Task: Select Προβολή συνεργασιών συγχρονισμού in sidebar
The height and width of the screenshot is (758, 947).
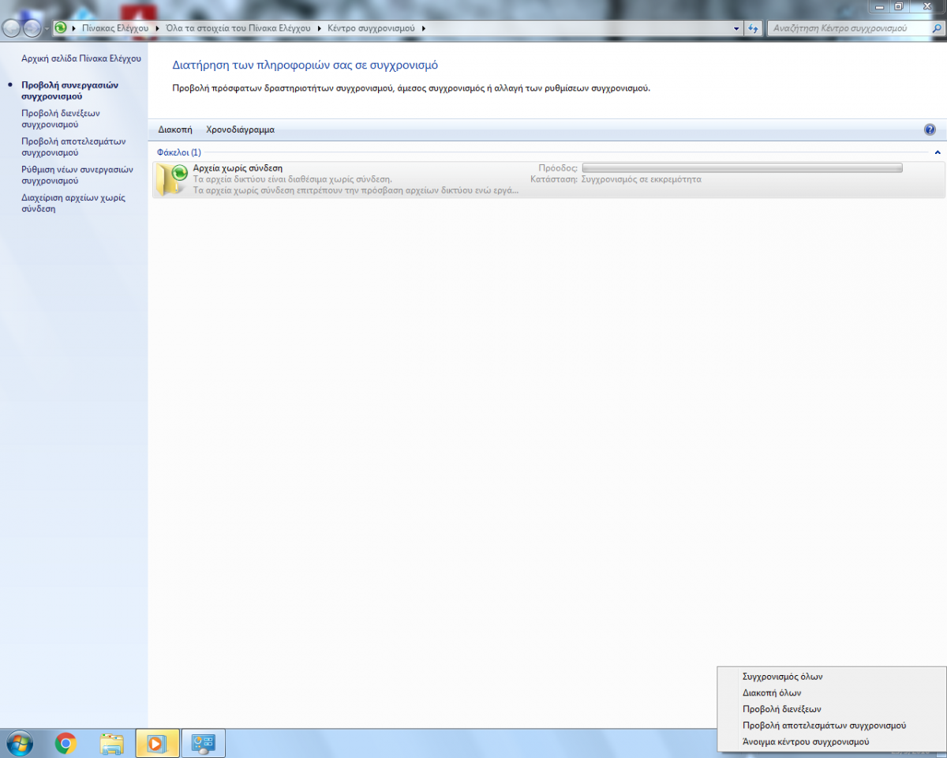Action: pyautogui.click(x=69, y=90)
